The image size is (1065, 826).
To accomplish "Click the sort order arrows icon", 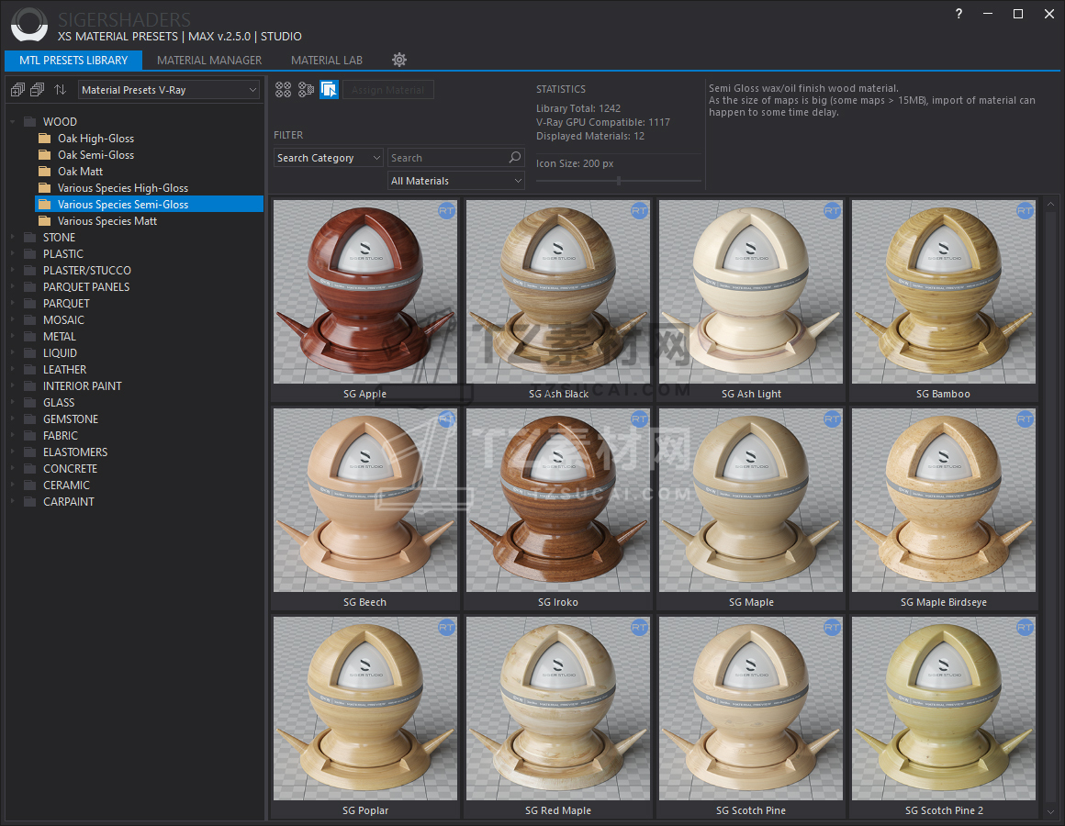I will pos(61,90).
